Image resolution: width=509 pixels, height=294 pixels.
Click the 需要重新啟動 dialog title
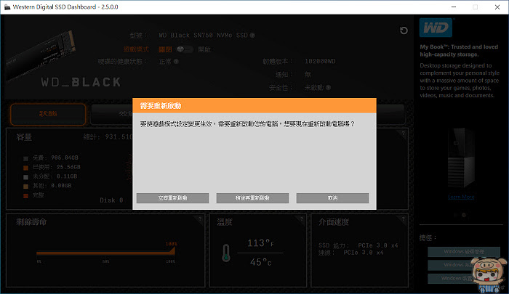pos(161,106)
